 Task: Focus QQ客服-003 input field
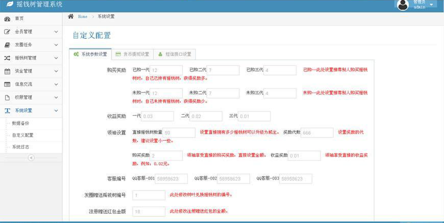(295, 179)
